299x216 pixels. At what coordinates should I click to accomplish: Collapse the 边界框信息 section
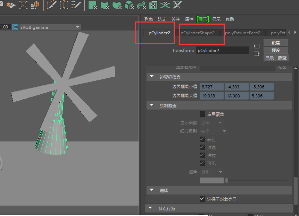click(x=151, y=77)
